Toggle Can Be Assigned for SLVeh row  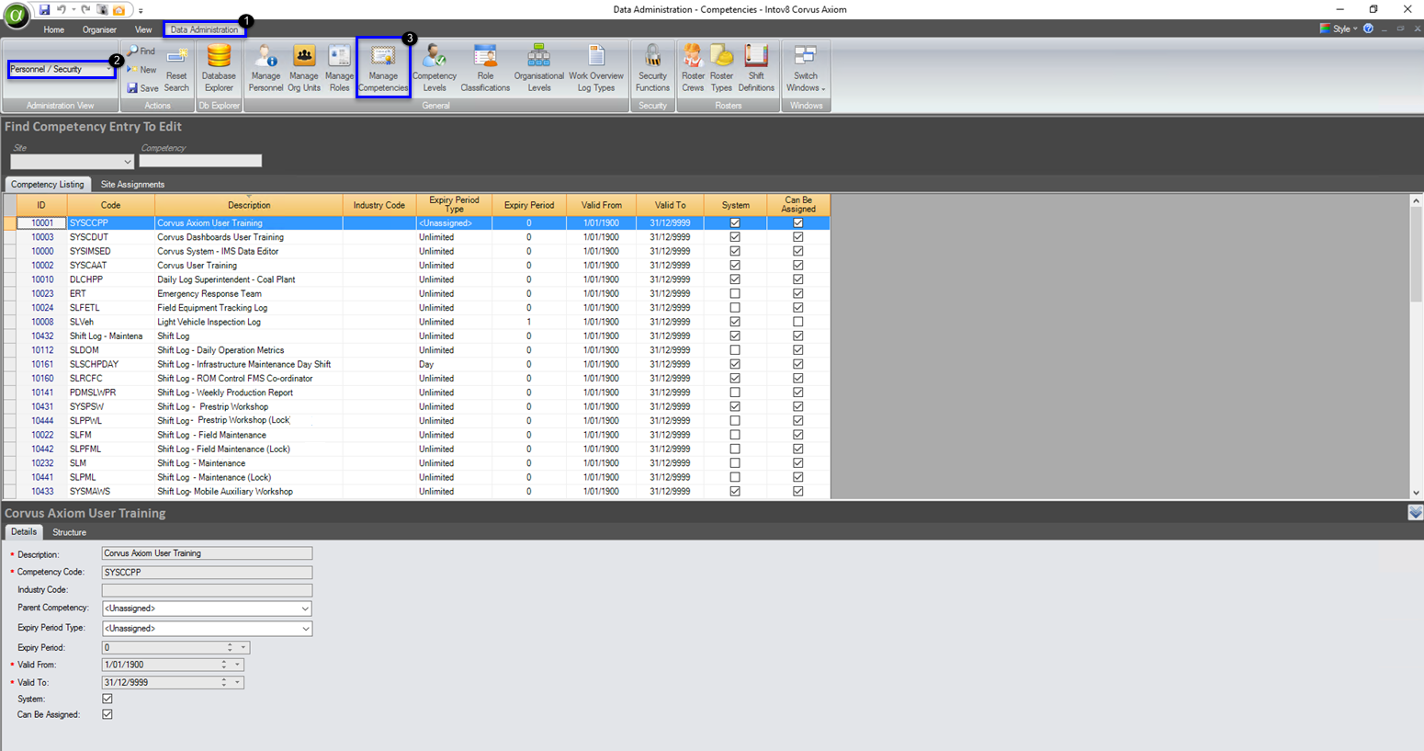click(798, 322)
